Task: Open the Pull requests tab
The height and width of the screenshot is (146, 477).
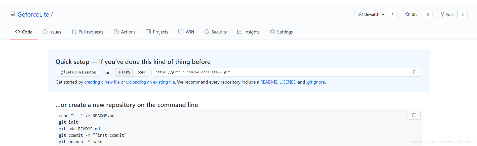Action: coord(87,32)
